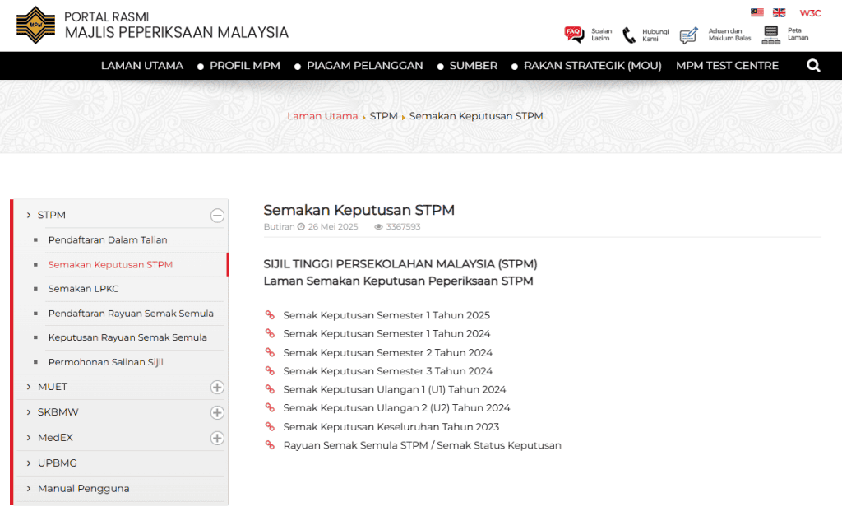Image resolution: width=842 pixels, height=530 pixels.
Task: Click the 26 Mei 2025 date text
Action: tap(333, 227)
